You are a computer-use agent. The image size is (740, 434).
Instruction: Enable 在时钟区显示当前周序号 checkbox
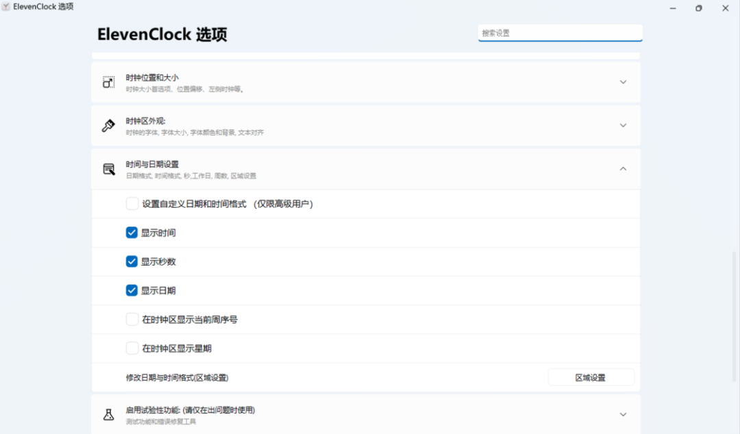point(132,320)
